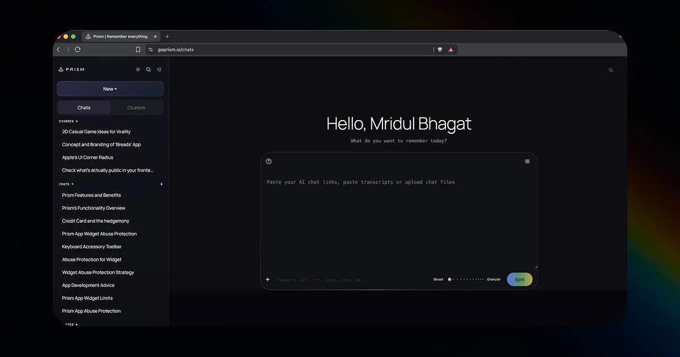Click the Broad–Granular slider handle
680x357 pixels.
pyautogui.click(x=449, y=279)
